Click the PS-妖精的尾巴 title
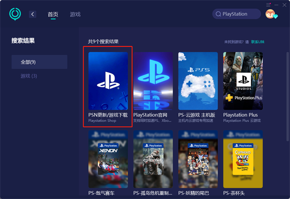Screen dimensions: 290x199 194,193
